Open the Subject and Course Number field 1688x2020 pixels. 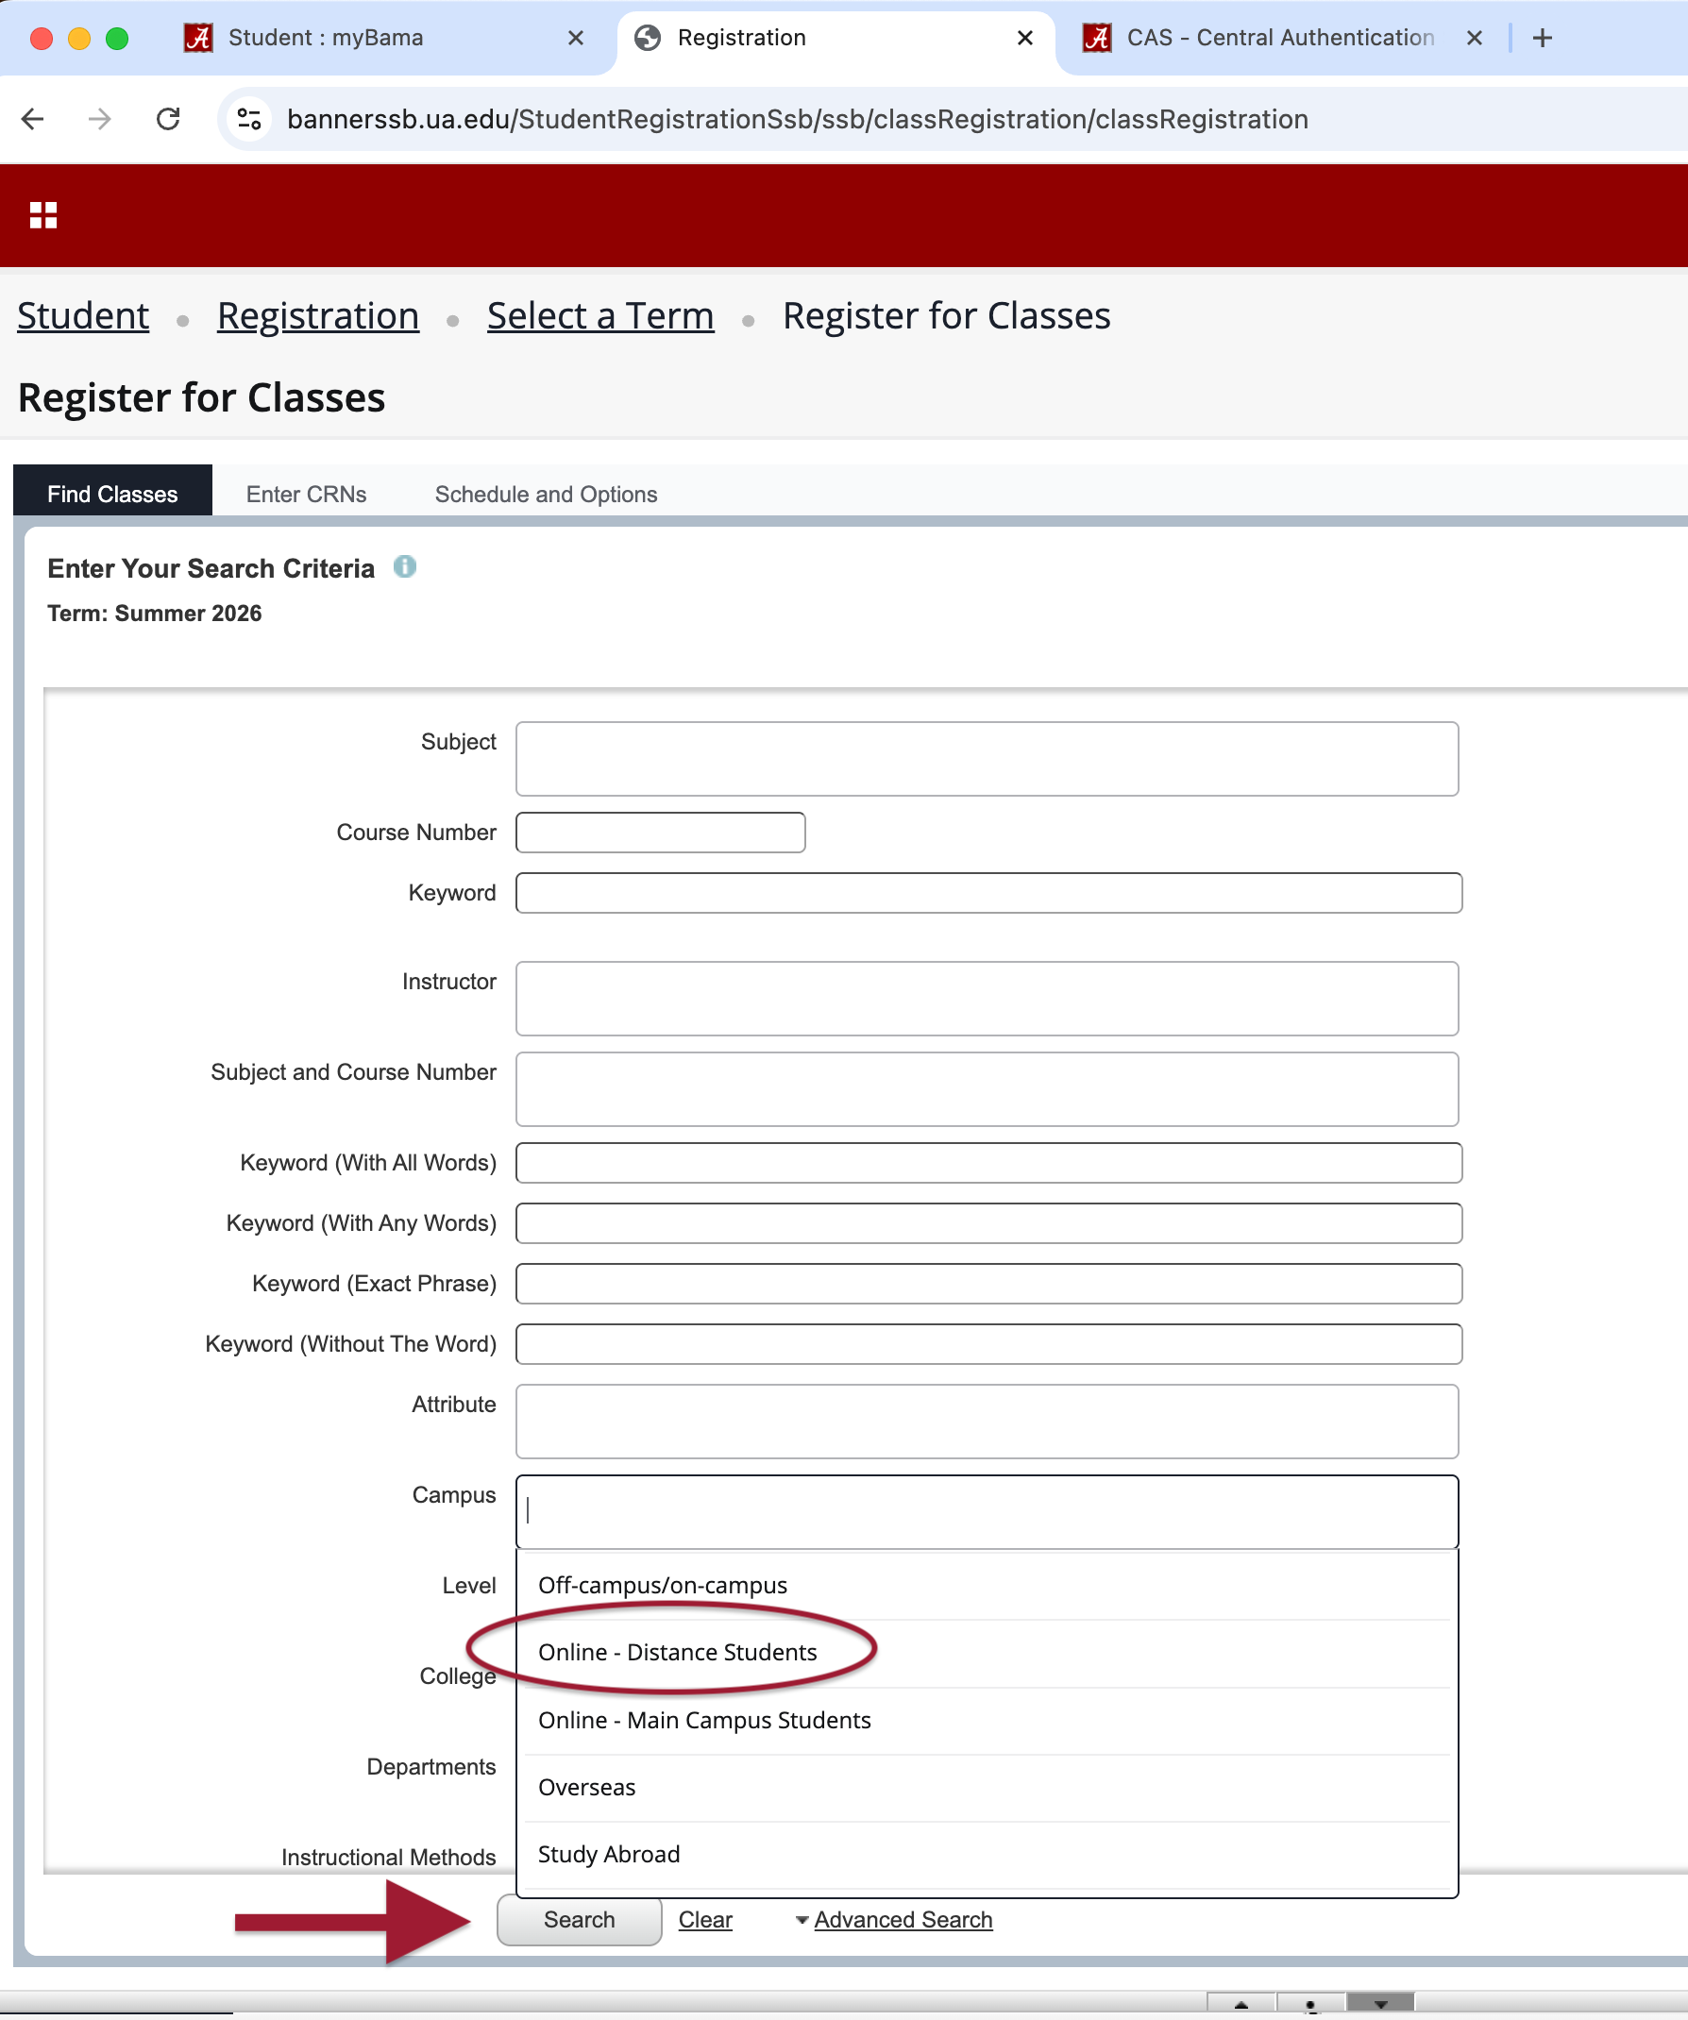click(x=987, y=1090)
